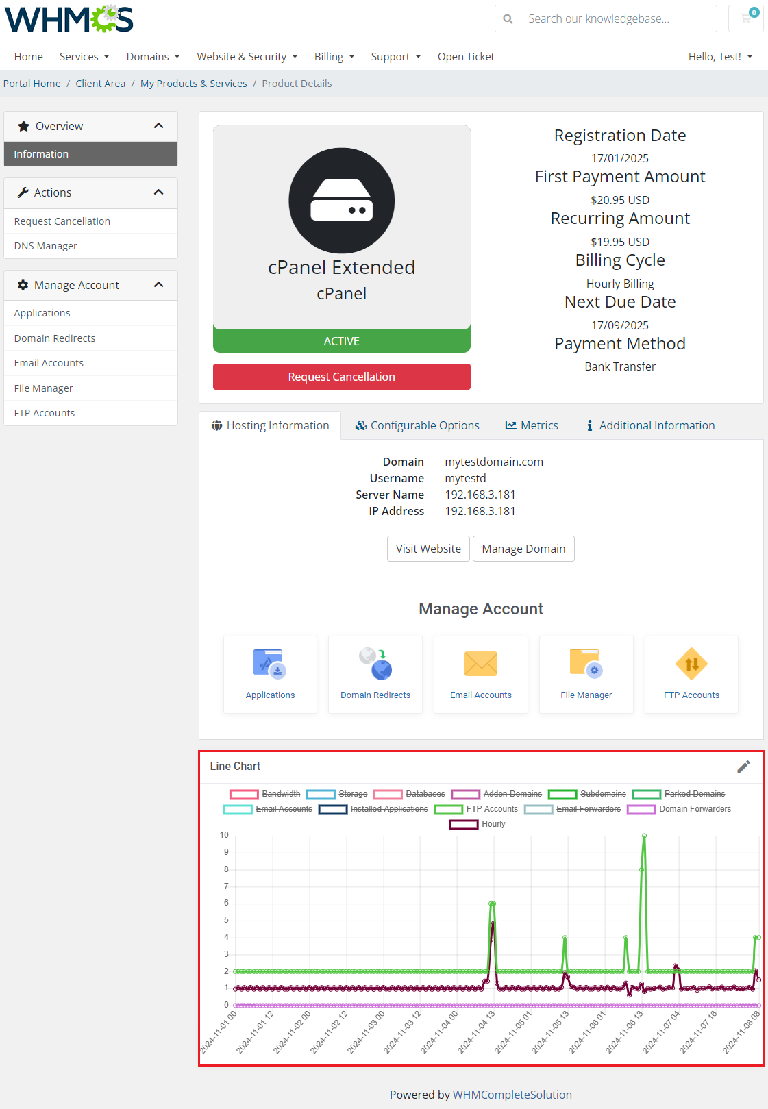Viewport: 768px width, 1109px height.
Task: Click the Applications tile icon
Action: click(x=270, y=663)
